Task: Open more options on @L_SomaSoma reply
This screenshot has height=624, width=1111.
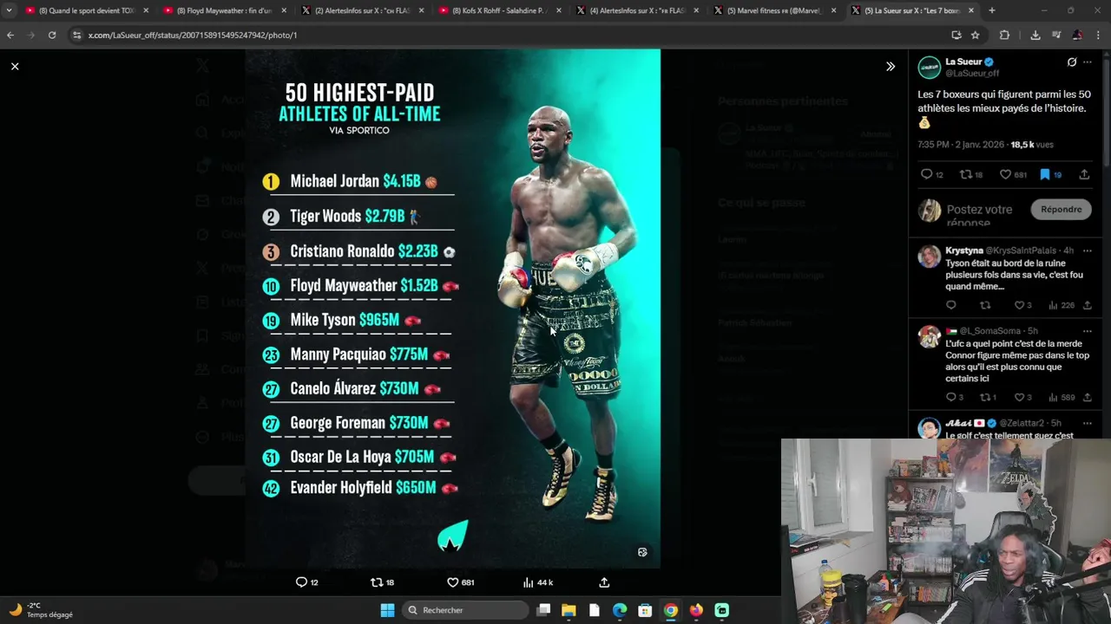Action: (1088, 331)
